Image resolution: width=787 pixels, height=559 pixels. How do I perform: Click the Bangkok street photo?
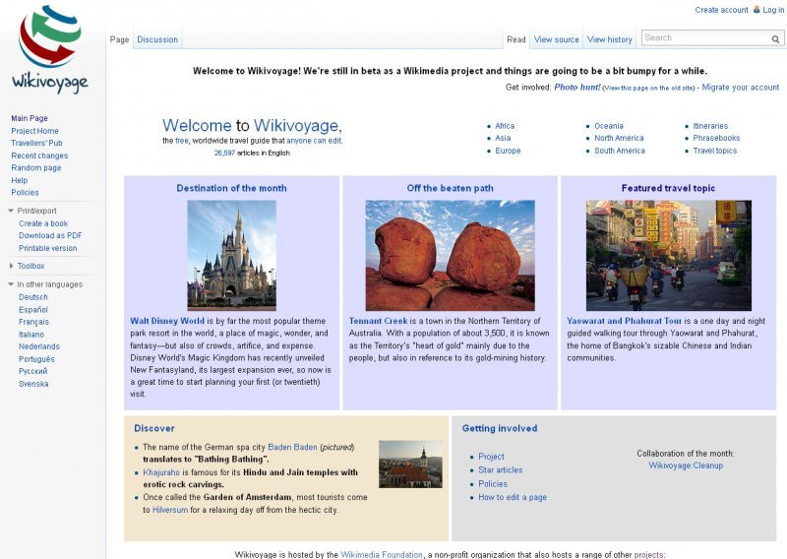pos(669,255)
